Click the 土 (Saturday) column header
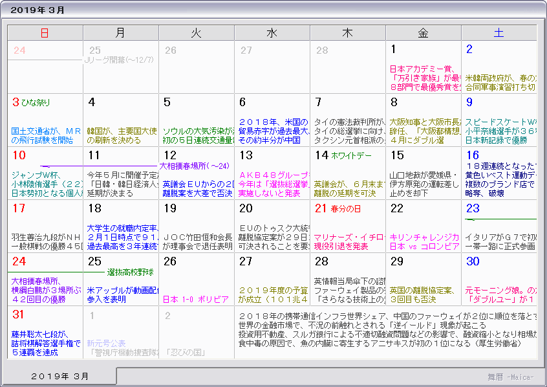 click(499, 33)
